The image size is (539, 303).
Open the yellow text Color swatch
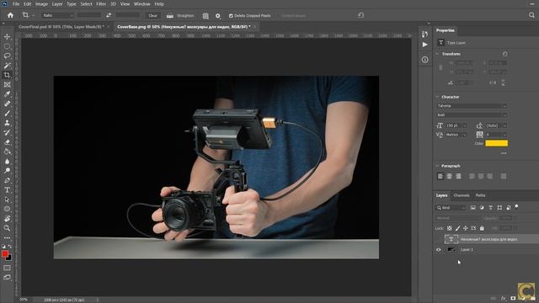[496, 143]
